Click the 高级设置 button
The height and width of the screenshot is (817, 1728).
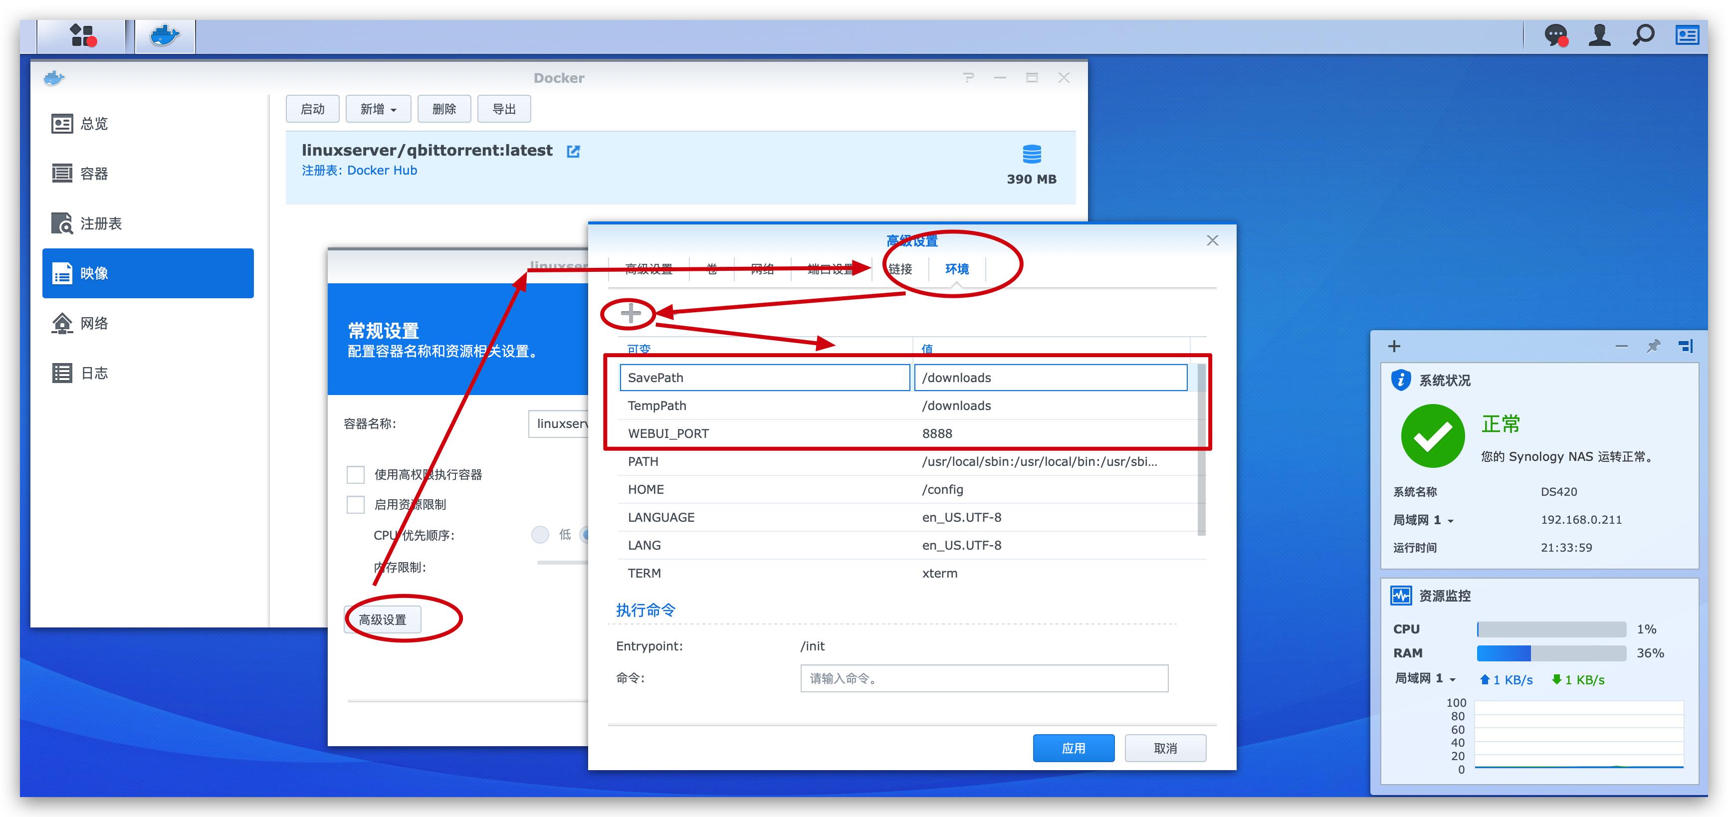(382, 620)
